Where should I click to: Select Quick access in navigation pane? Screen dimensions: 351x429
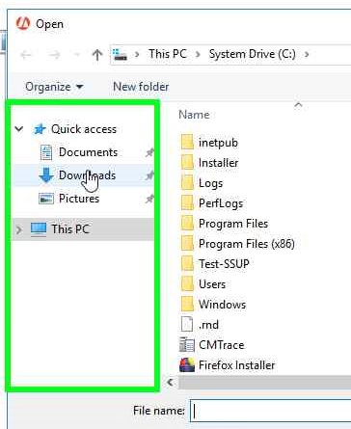84,129
